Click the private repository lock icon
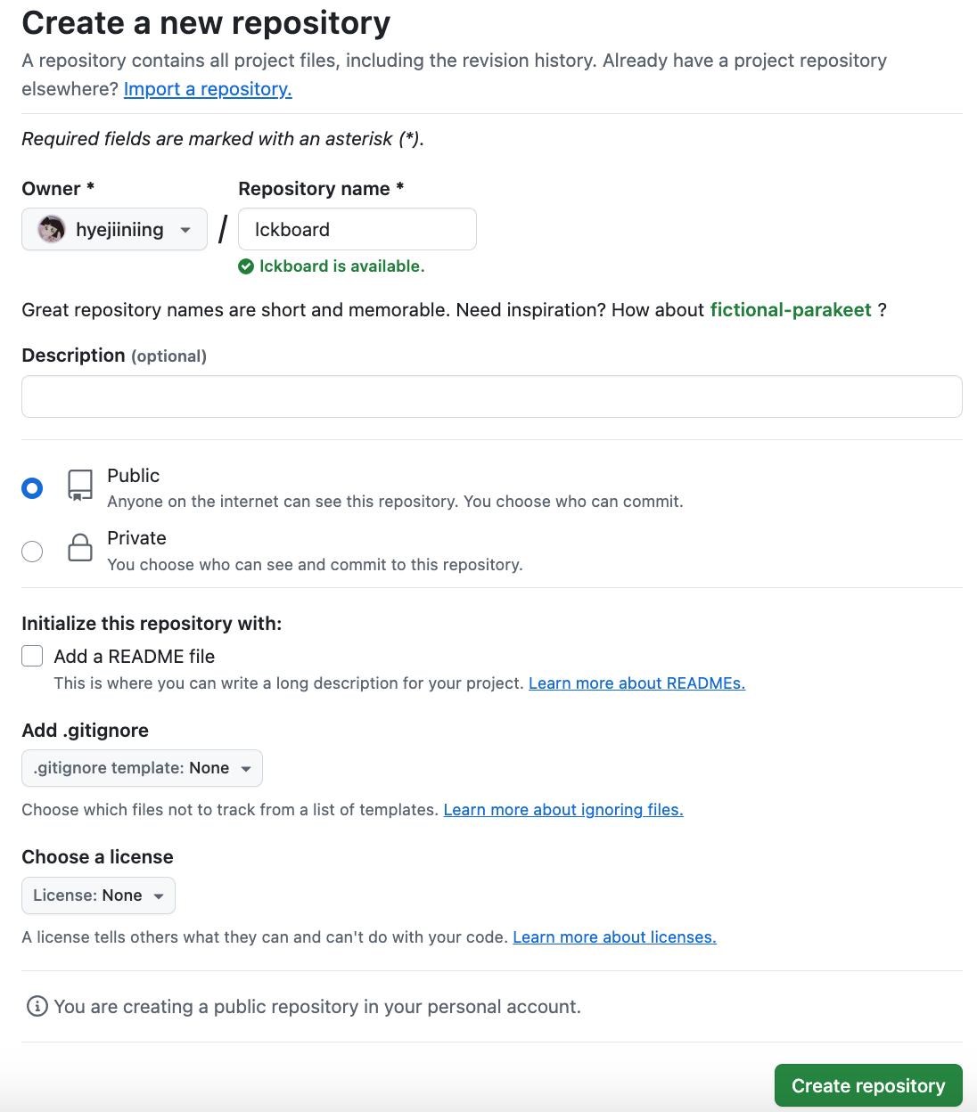977x1112 pixels. pos(80,548)
